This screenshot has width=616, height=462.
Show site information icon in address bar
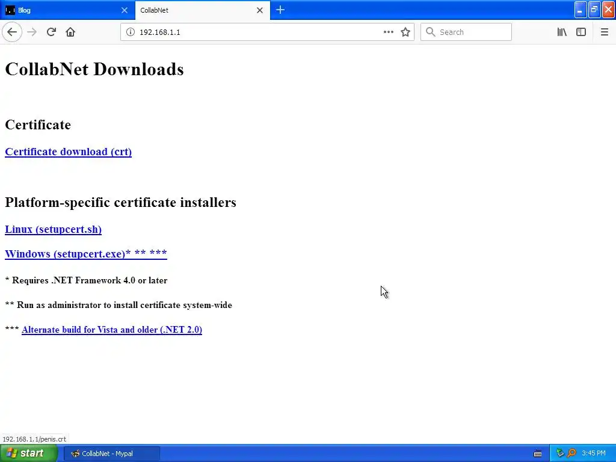130,32
